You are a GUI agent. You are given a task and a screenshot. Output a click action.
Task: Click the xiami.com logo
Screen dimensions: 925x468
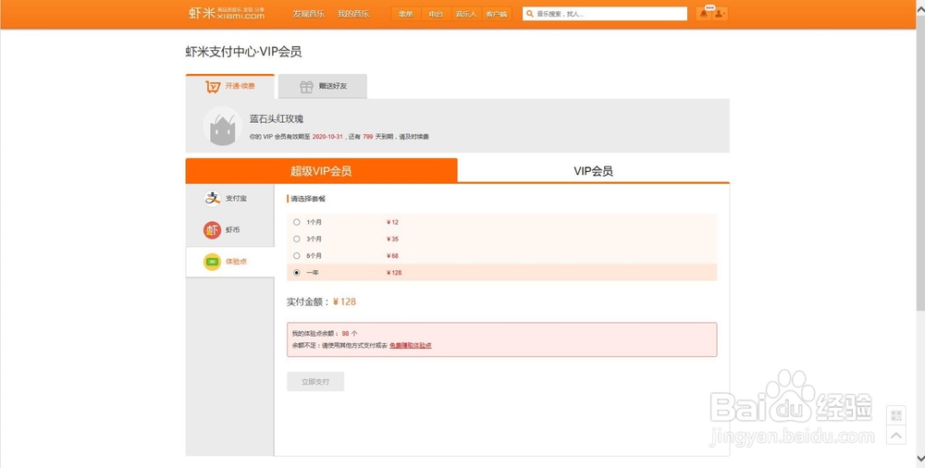click(227, 14)
